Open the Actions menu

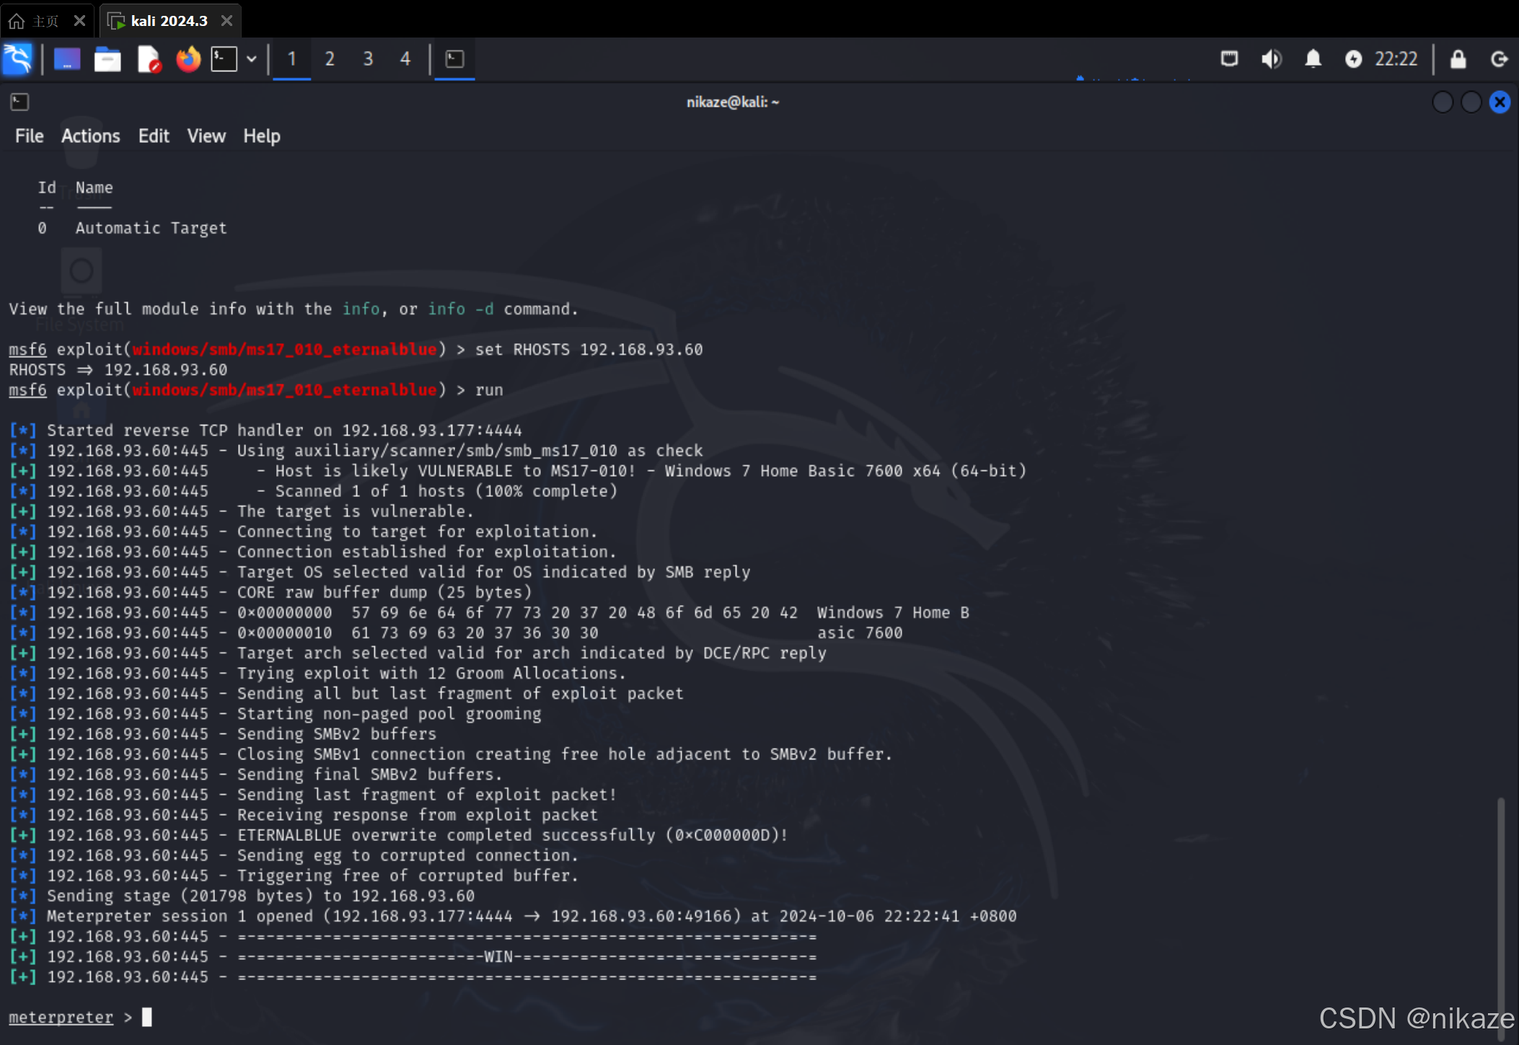tap(90, 136)
